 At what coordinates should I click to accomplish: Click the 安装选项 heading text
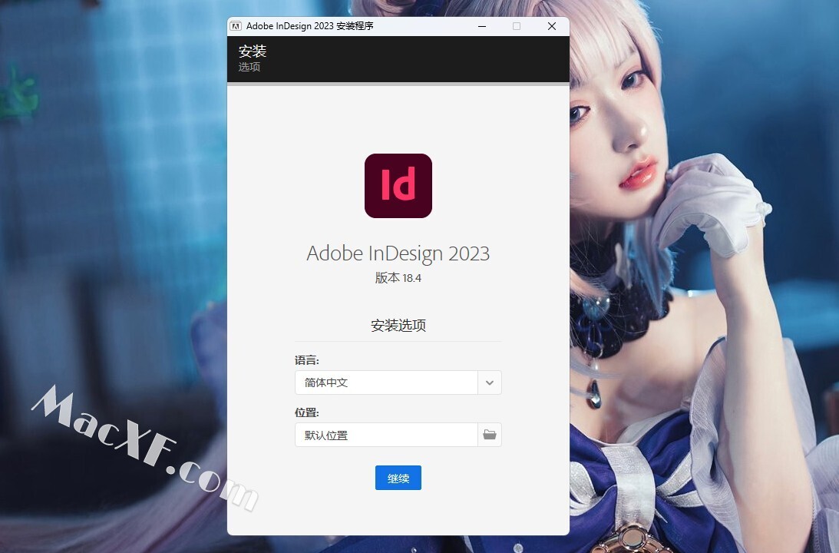[x=398, y=326]
